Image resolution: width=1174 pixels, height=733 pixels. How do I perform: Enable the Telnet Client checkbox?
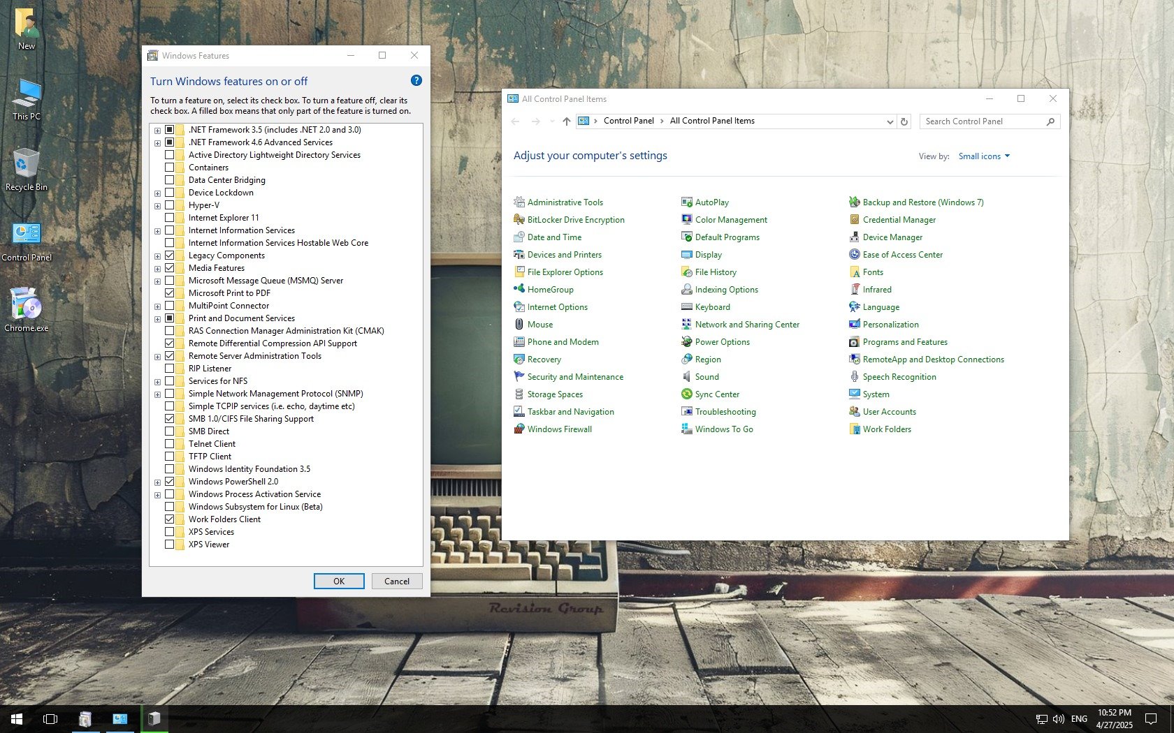[x=170, y=444]
